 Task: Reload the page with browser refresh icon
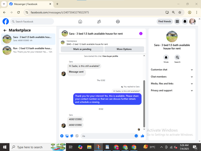18,12
